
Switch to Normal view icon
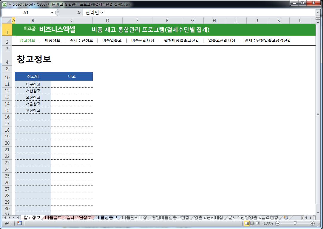coord(247,223)
